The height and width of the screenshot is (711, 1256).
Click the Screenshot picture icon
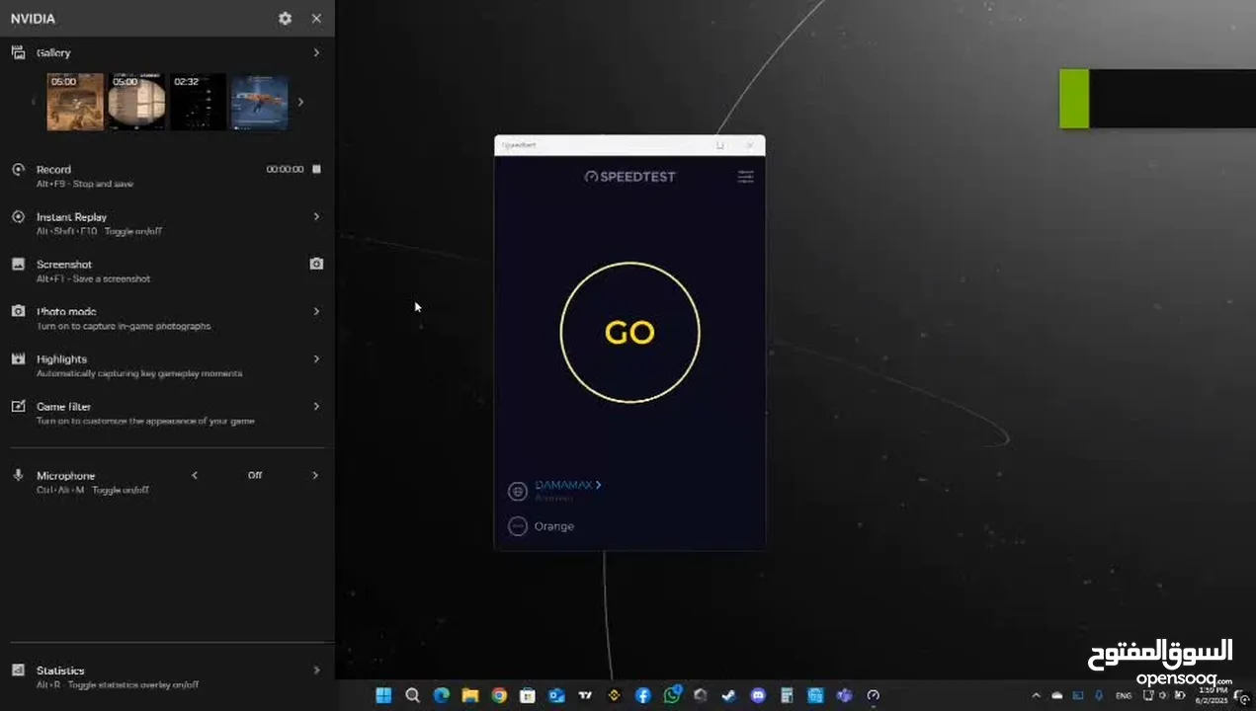tap(18, 265)
